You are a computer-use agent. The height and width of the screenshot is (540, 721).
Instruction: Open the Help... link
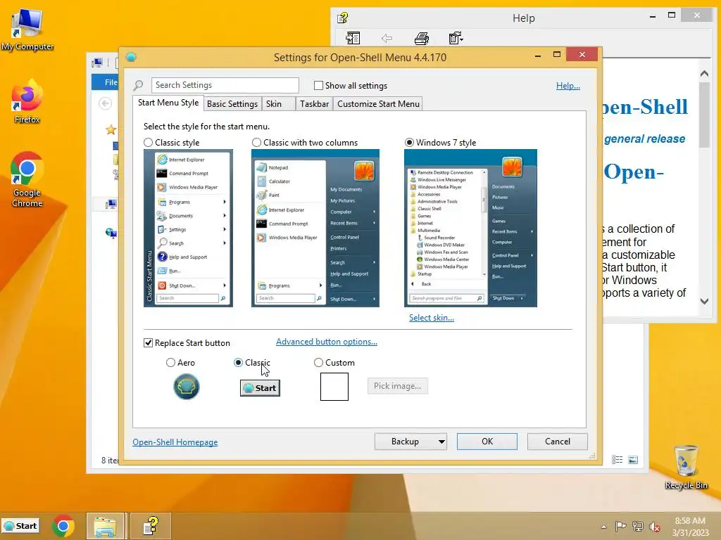[x=568, y=86]
